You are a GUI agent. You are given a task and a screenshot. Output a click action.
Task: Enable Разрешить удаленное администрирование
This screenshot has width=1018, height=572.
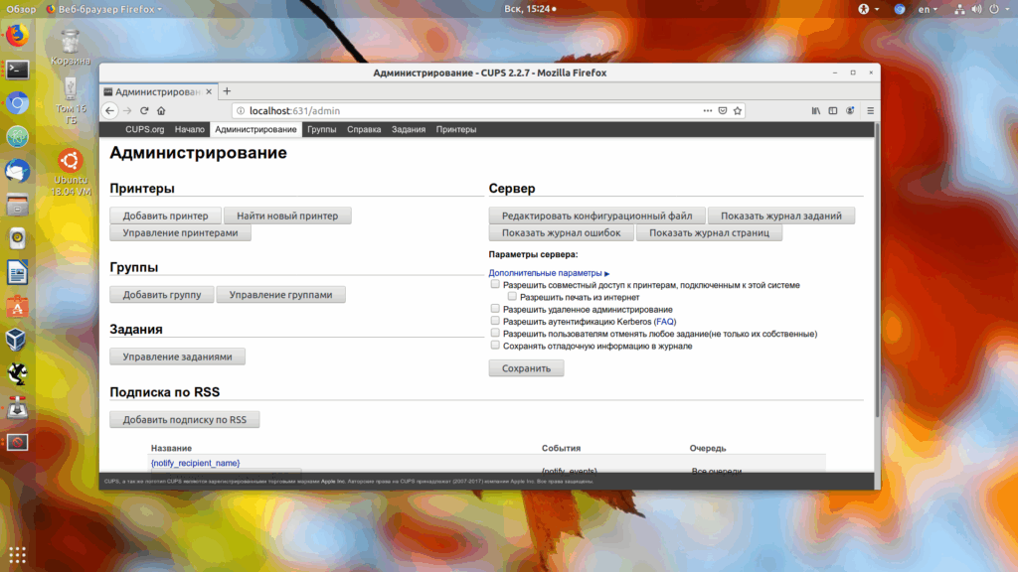click(x=495, y=309)
